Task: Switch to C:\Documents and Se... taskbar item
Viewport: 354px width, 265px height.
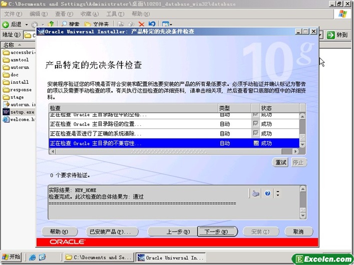Action: 99,258
